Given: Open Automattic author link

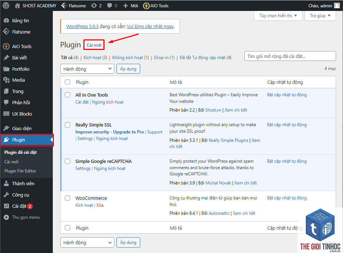Looking at the screenshot, I should [x=219, y=213].
